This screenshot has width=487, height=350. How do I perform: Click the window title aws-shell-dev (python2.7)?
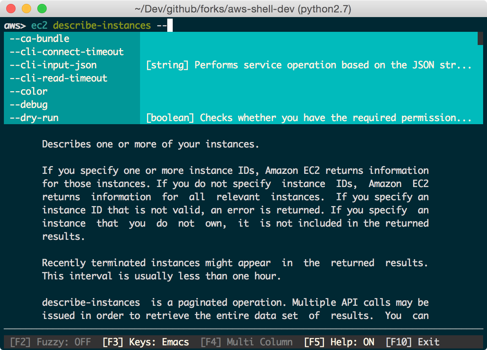pyautogui.click(x=243, y=9)
